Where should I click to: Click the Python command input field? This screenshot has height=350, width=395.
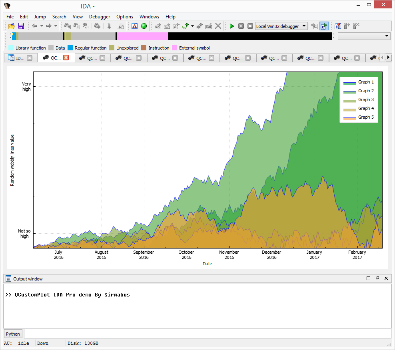click(207, 334)
